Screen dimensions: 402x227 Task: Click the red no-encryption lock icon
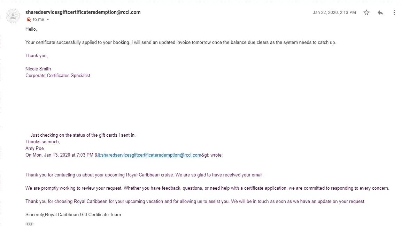click(x=29, y=20)
